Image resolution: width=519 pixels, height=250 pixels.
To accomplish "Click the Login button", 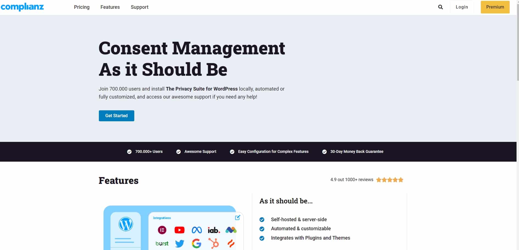I will point(462,7).
